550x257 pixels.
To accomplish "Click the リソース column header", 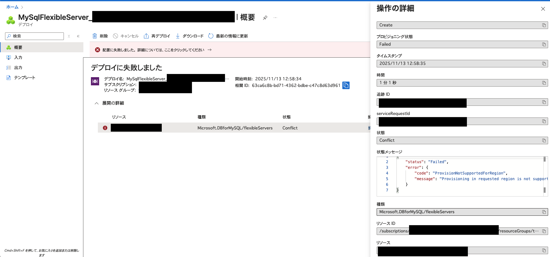I will click(x=119, y=117).
